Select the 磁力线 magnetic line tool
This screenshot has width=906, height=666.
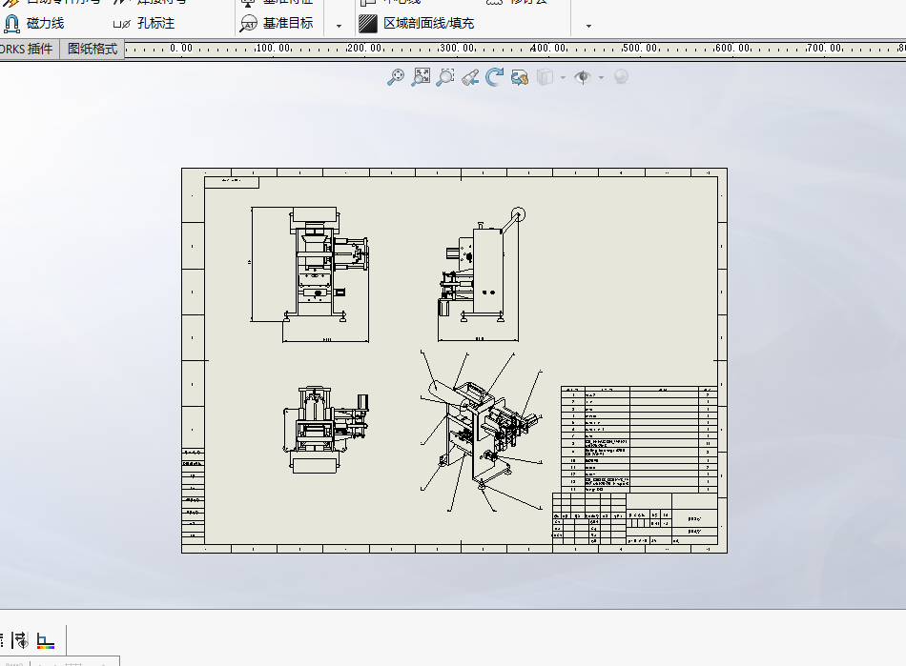(33, 23)
